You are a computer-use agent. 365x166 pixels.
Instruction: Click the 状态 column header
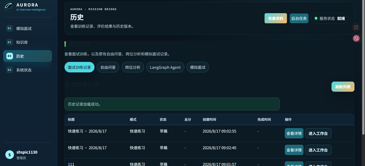pos(163,119)
